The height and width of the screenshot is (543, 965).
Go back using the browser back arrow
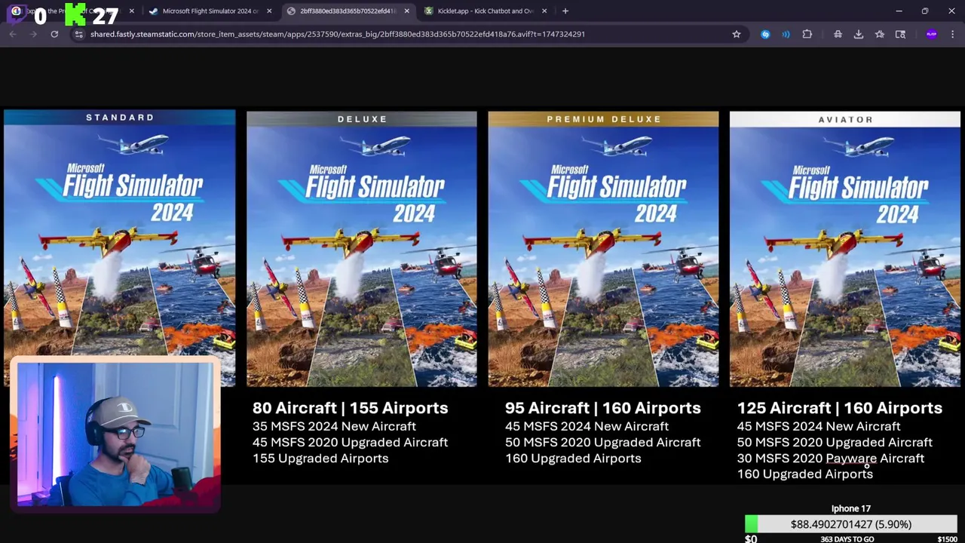(x=13, y=34)
